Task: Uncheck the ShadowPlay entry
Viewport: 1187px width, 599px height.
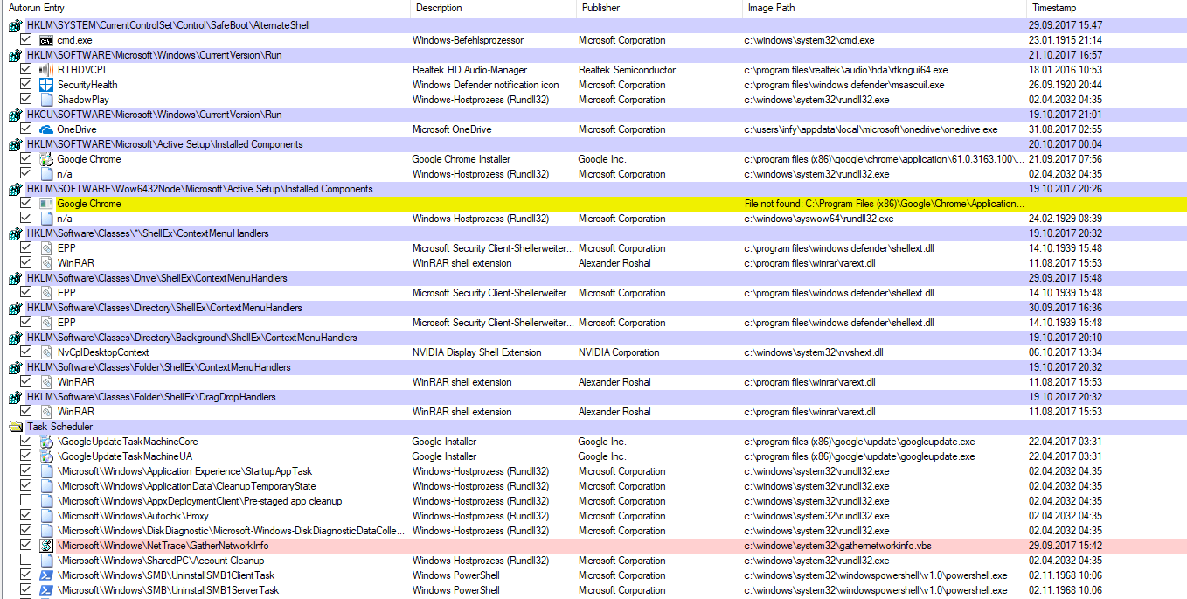Action: pyautogui.click(x=25, y=100)
